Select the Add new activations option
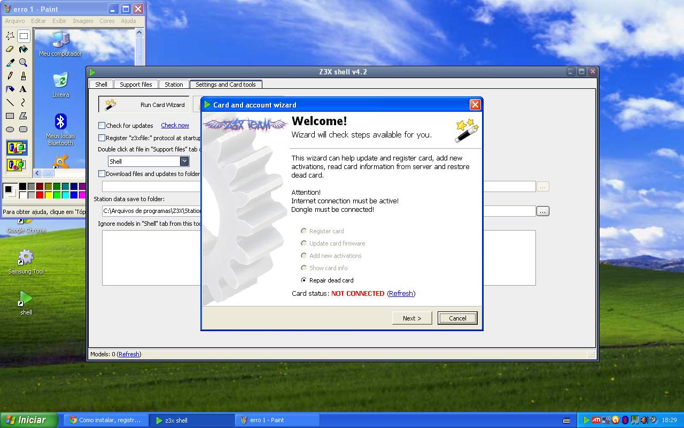684x428 pixels. click(x=304, y=256)
